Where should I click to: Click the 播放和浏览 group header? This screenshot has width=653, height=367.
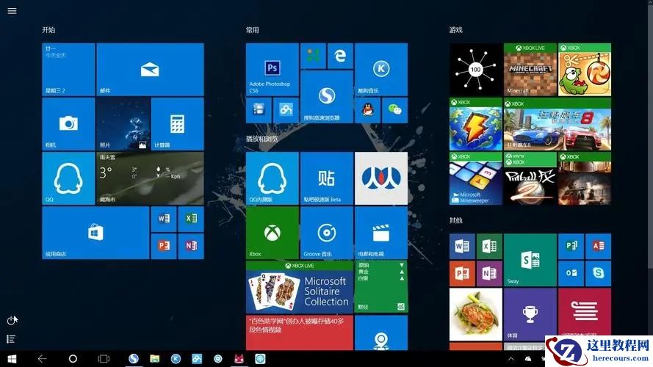261,139
